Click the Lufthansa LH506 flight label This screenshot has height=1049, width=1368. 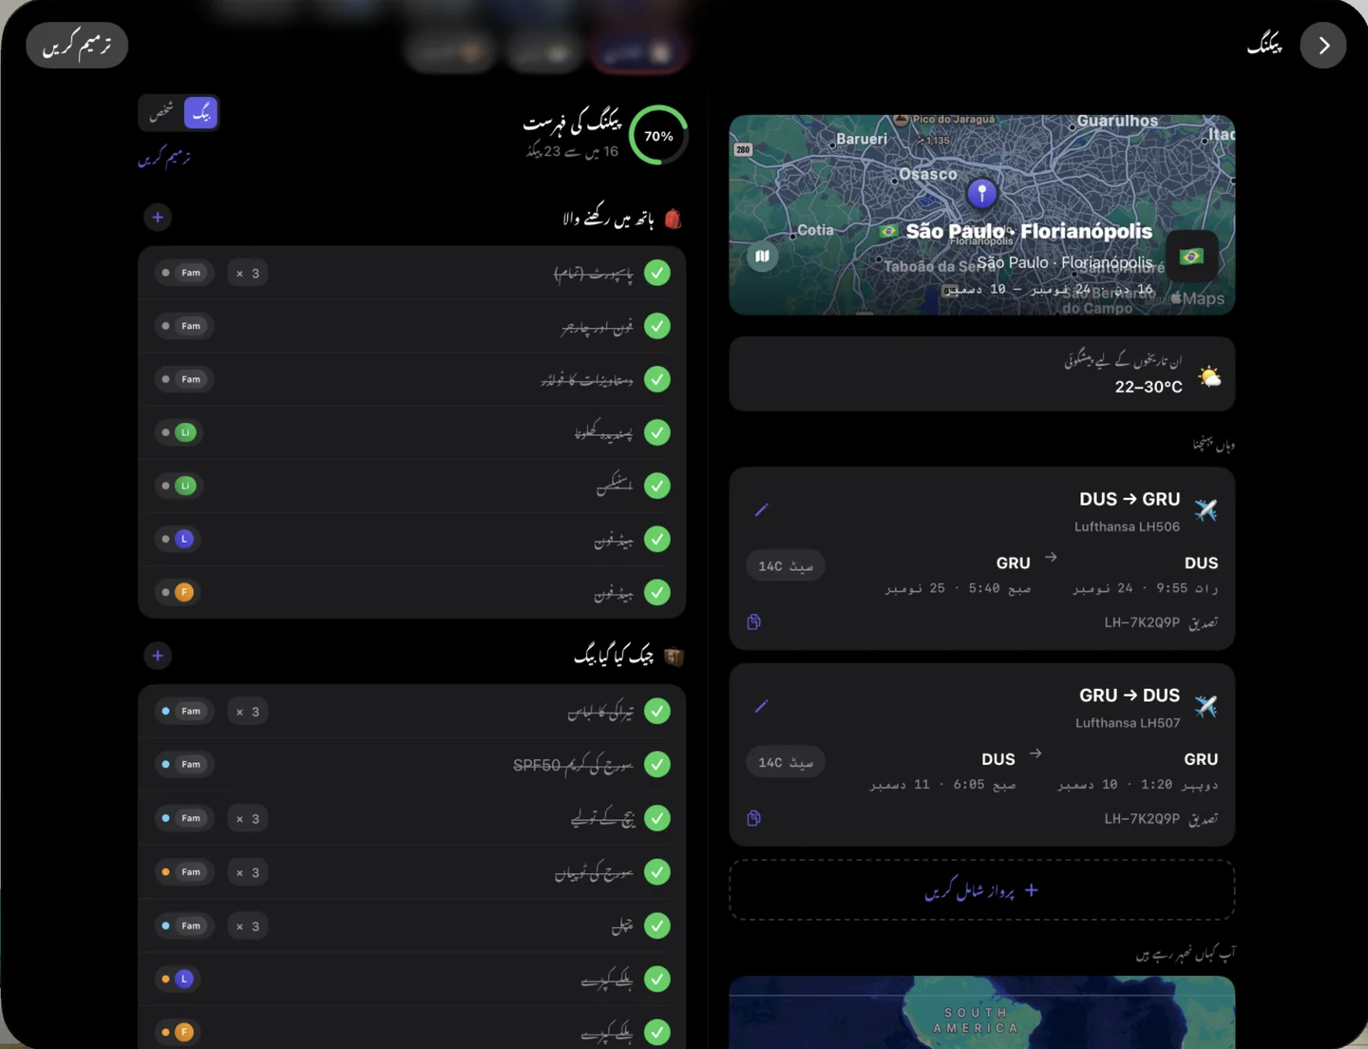pyautogui.click(x=1127, y=526)
